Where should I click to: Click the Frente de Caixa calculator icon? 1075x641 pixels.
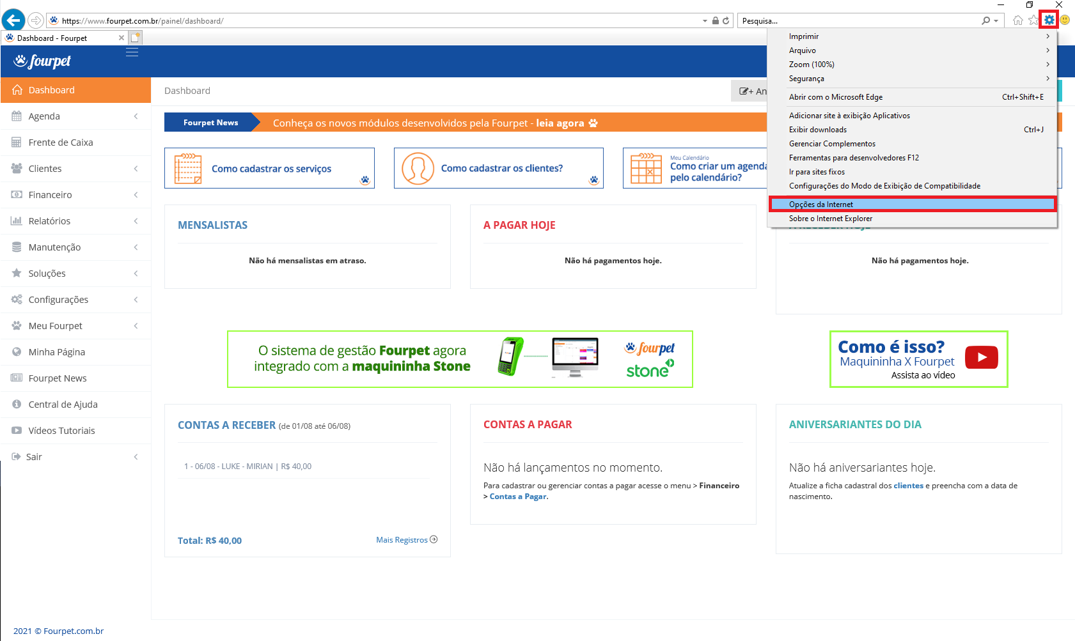(x=17, y=143)
